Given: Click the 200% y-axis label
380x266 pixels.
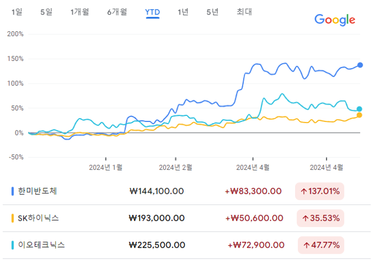Looking at the screenshot, I should click(x=16, y=34).
